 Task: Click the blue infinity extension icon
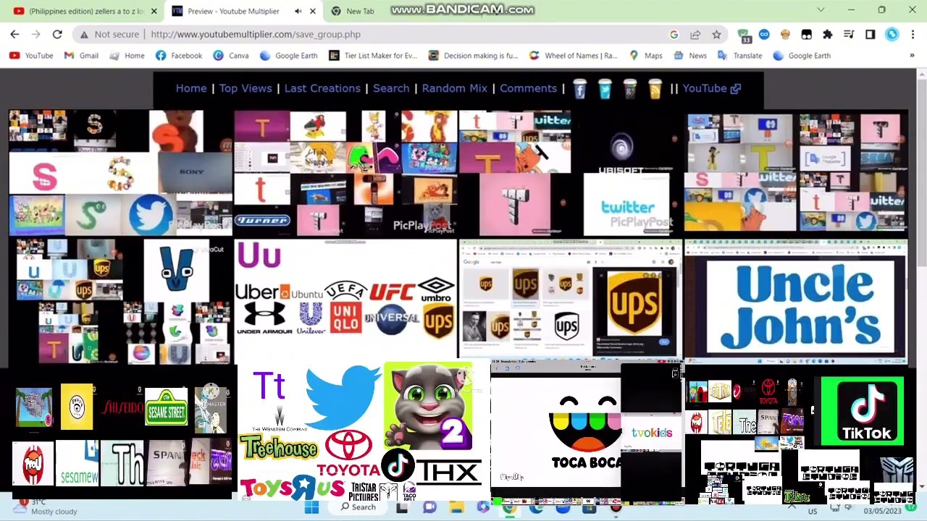point(764,34)
